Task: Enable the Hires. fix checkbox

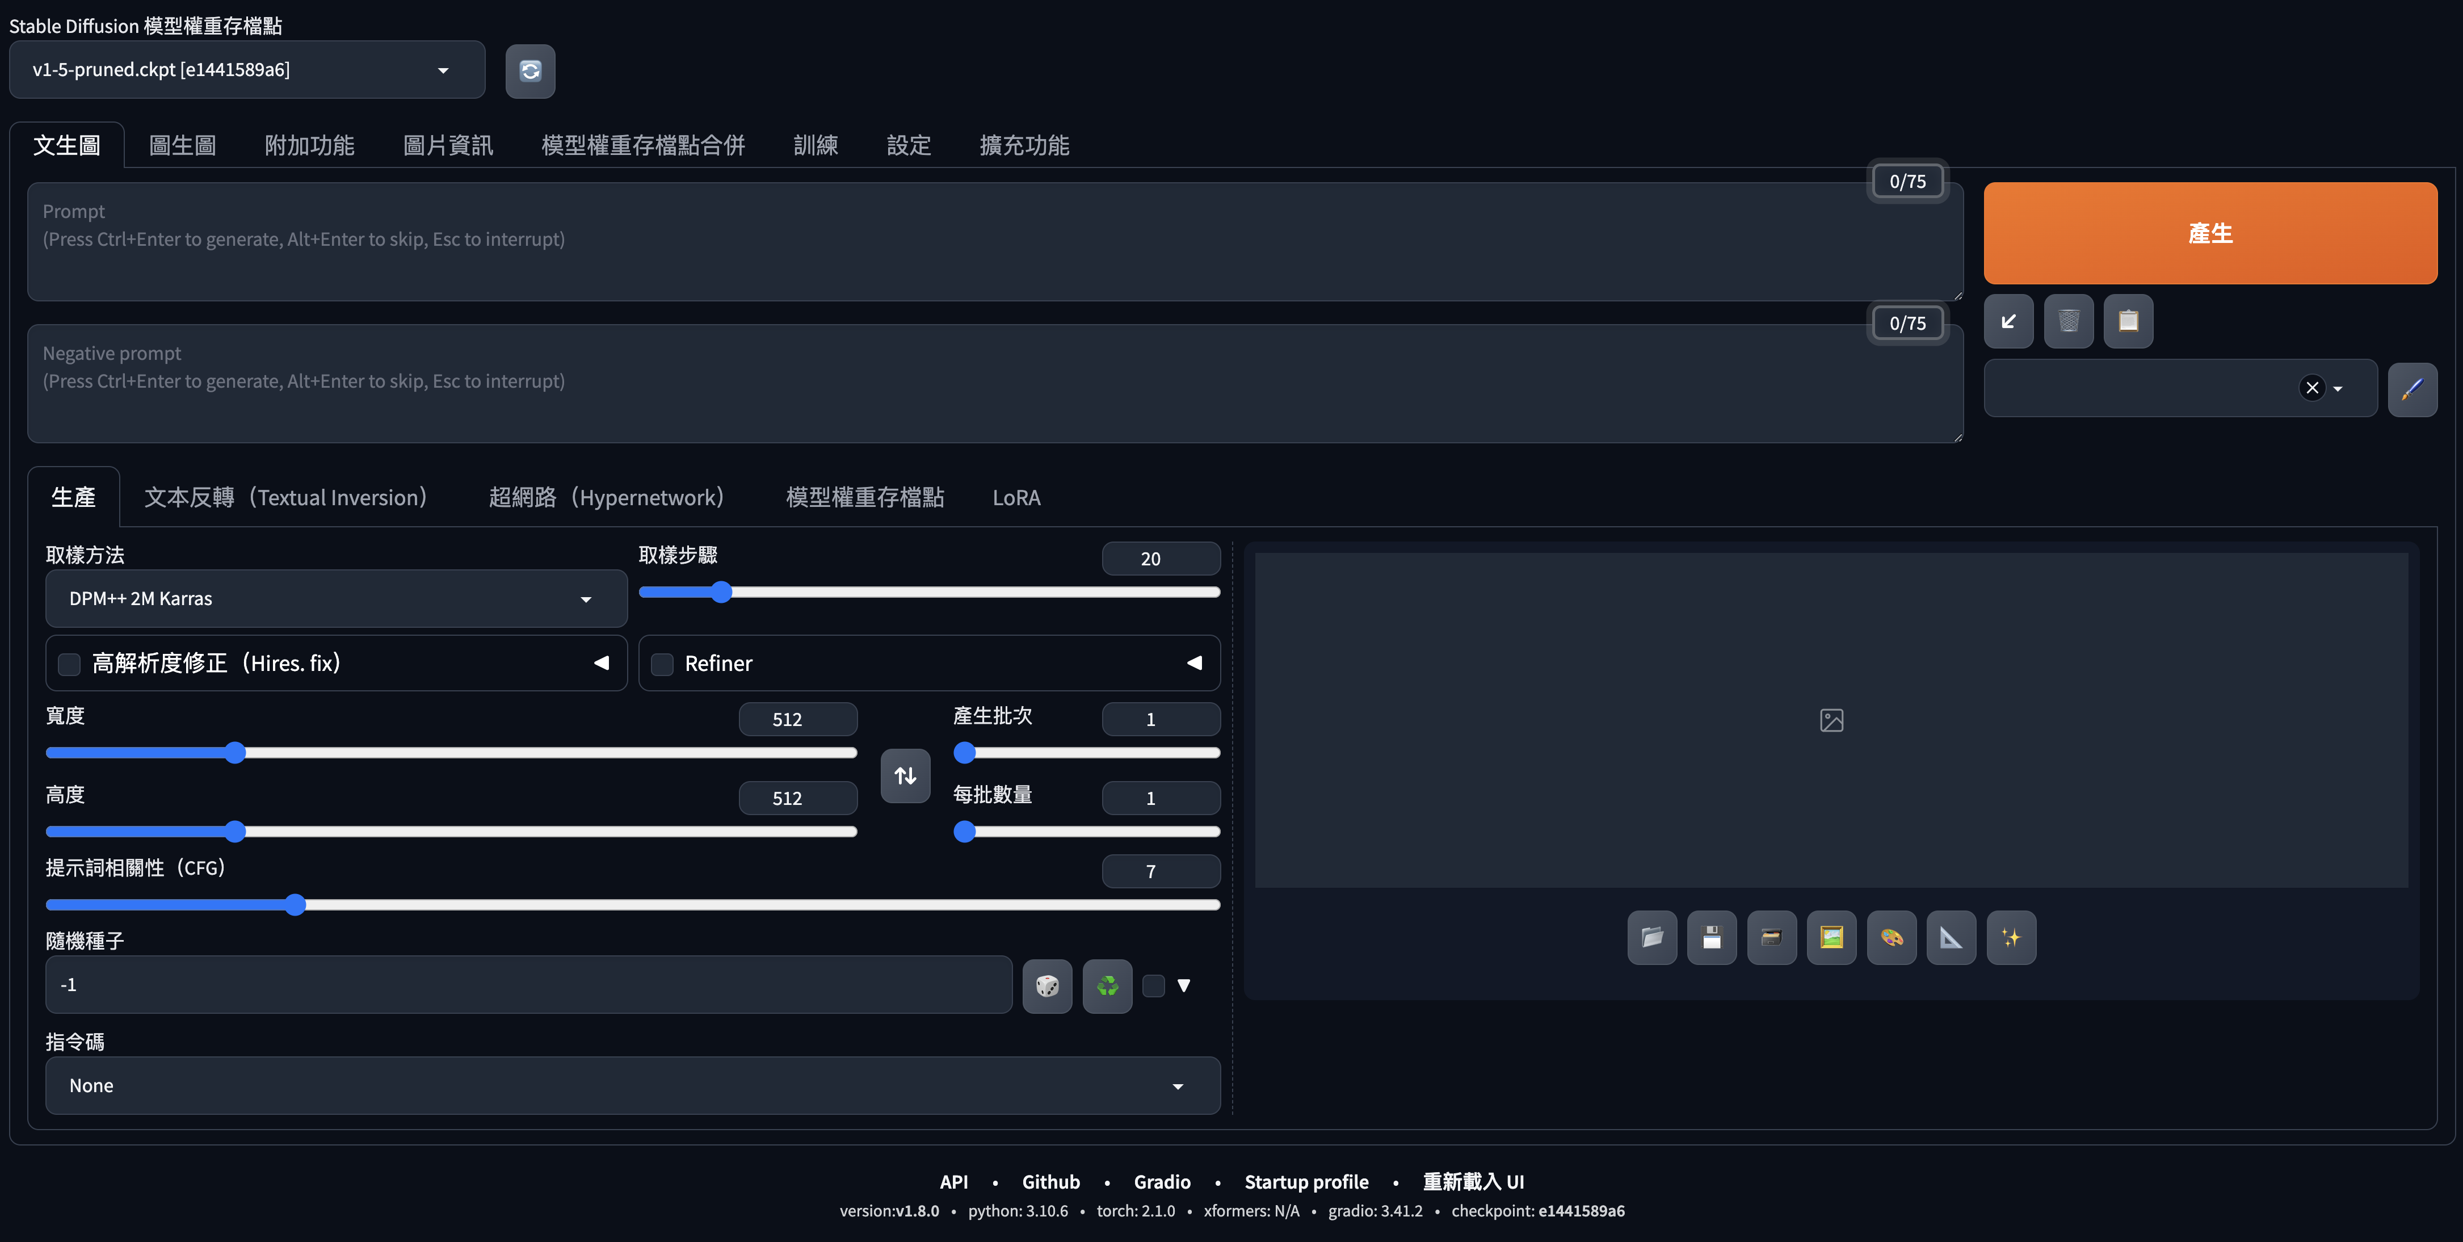Action: click(69, 664)
